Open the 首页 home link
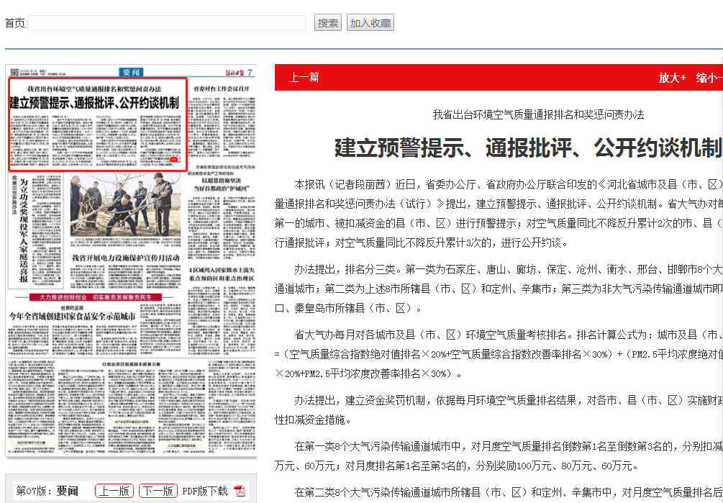This screenshot has height=503, width=723. tap(14, 24)
